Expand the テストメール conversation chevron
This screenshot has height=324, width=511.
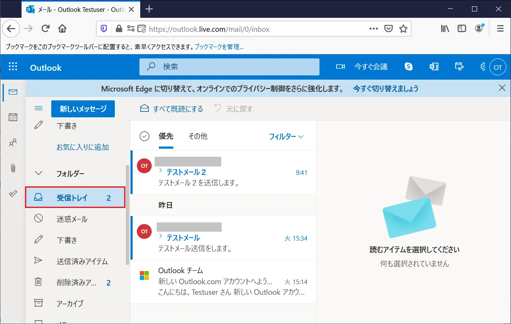tap(161, 236)
